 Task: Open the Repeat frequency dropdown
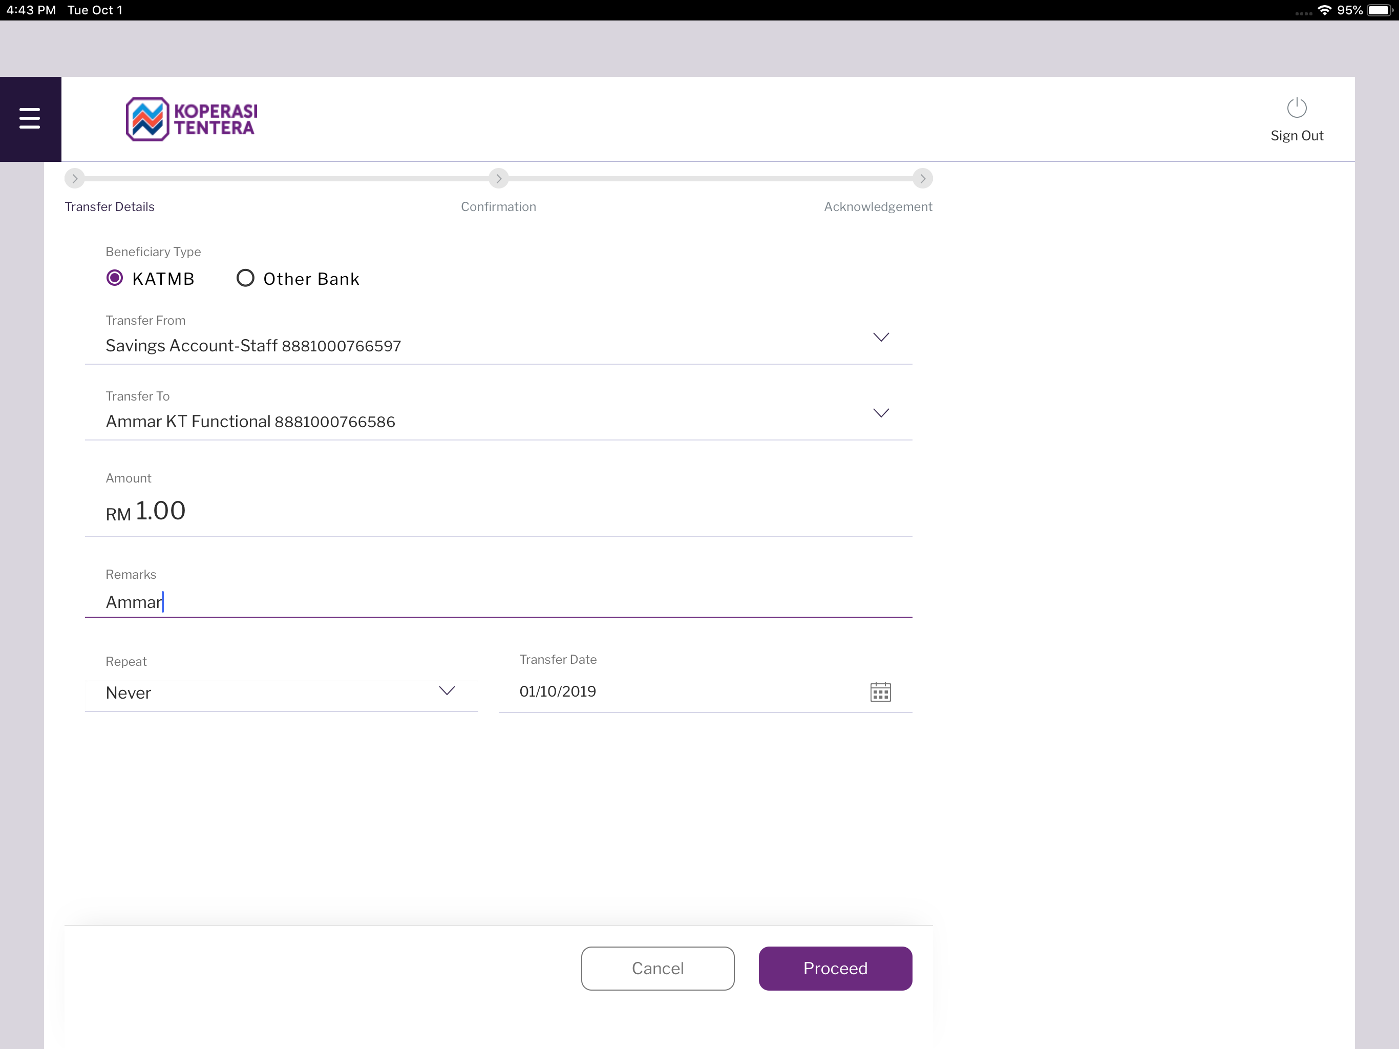282,682
